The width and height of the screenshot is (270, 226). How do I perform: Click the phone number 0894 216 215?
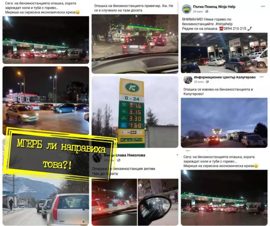pos(235,29)
